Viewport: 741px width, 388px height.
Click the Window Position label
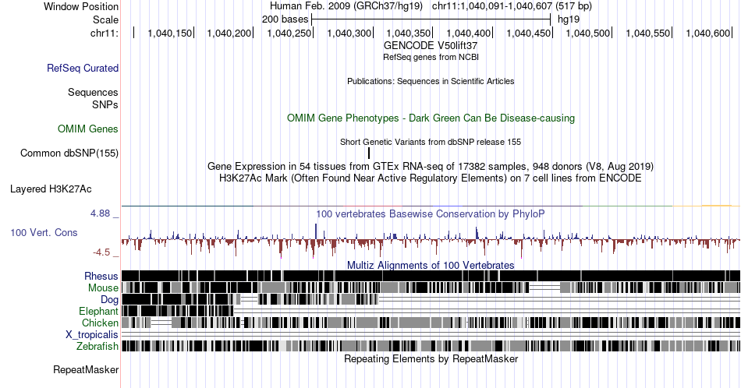point(81,6)
